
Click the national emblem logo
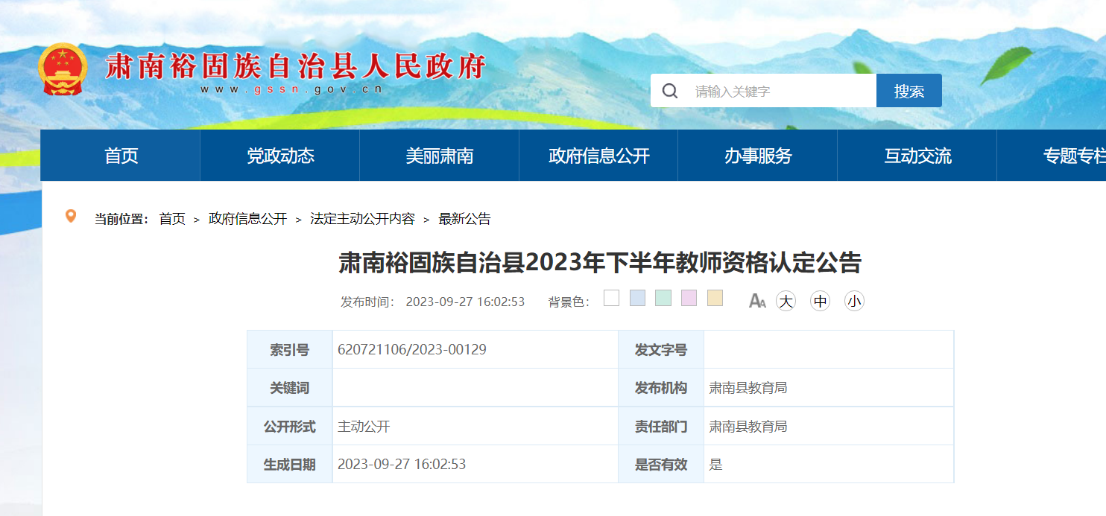coord(63,69)
